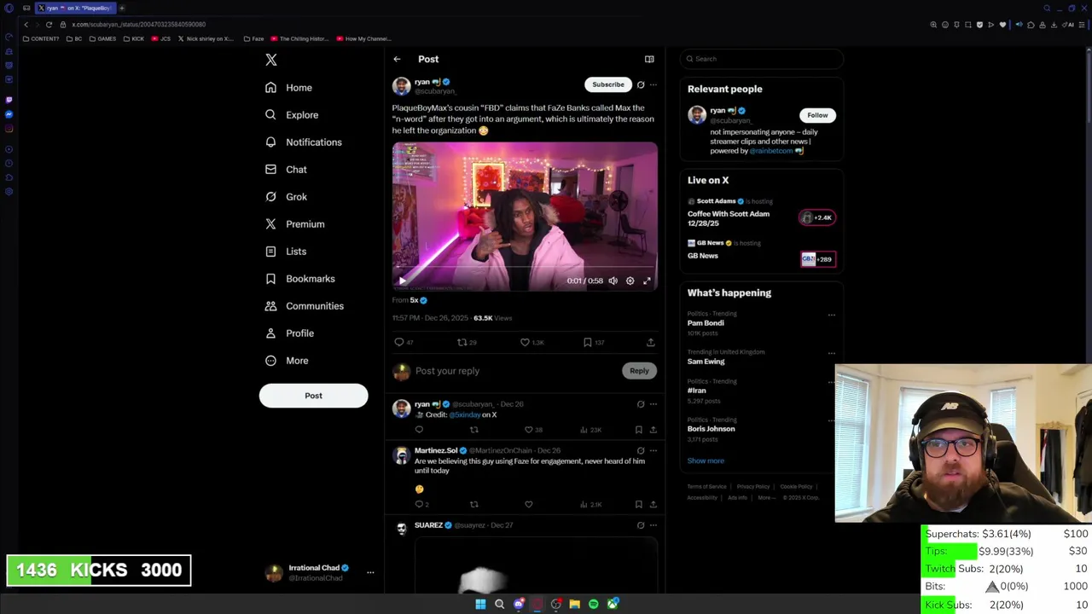Screen dimensions: 1092x614
Task: Open the 5x source account link
Action: (418, 300)
